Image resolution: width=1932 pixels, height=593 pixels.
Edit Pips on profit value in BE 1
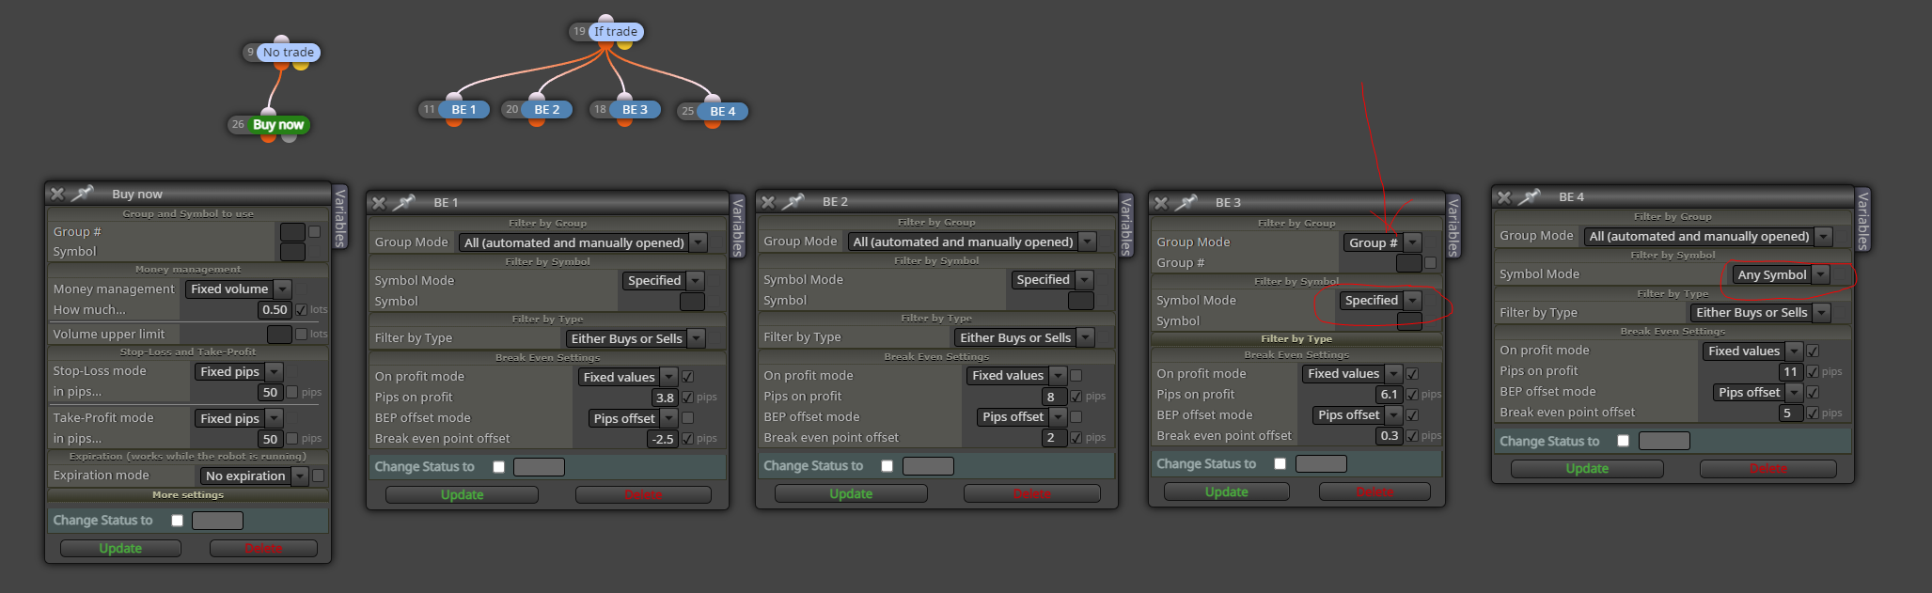(665, 398)
